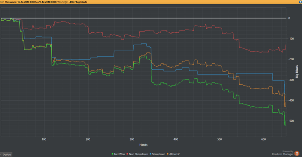The width and height of the screenshot is (302, 157).
Task: Click the 'Powered by' caption text
Action: 288,151
